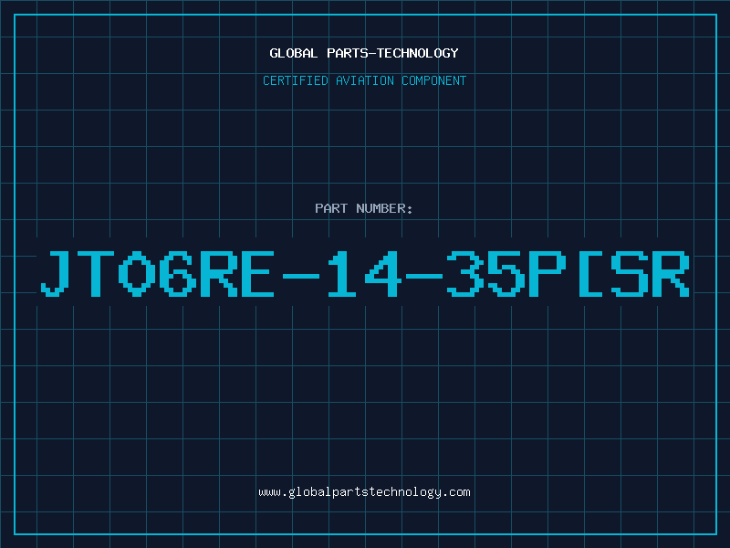Click the letter S before the final R
This screenshot has height=548, width=730.
[x=630, y=273]
